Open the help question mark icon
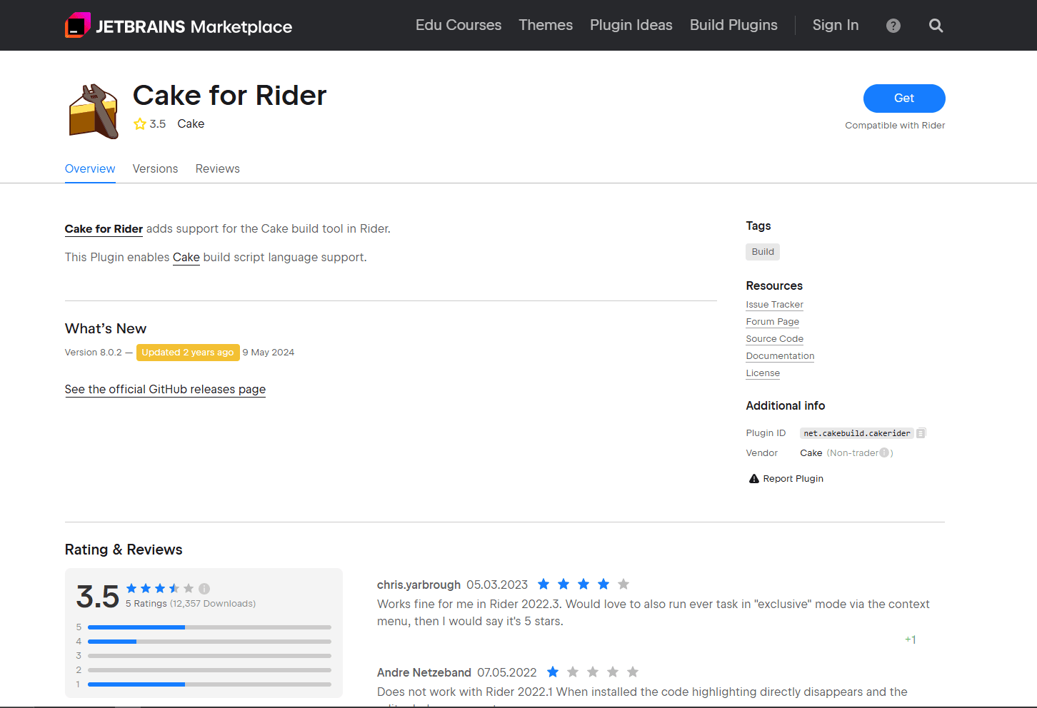The height and width of the screenshot is (708, 1037). [893, 26]
